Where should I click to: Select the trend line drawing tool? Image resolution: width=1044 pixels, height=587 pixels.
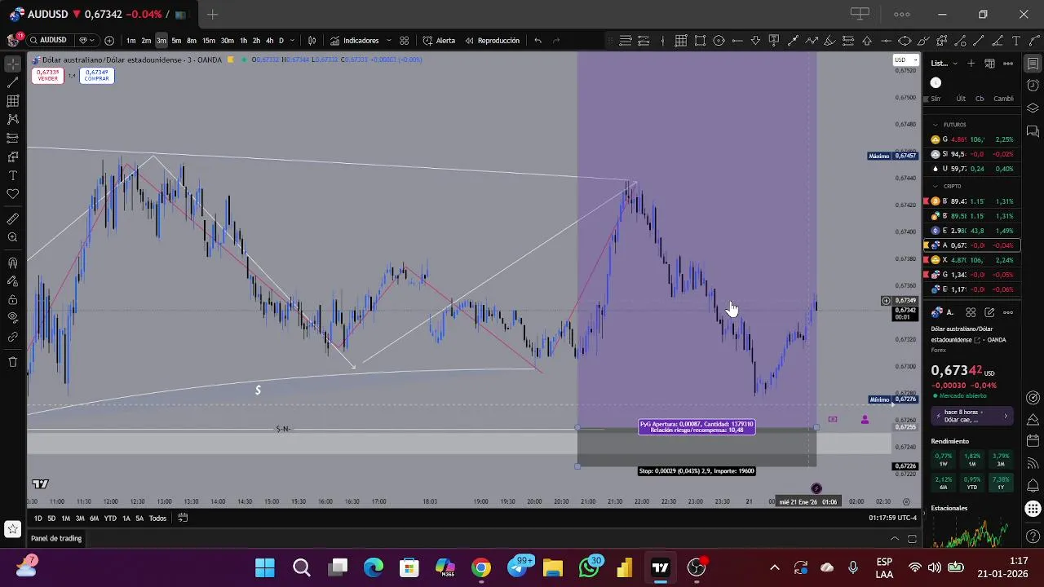pyautogui.click(x=12, y=82)
